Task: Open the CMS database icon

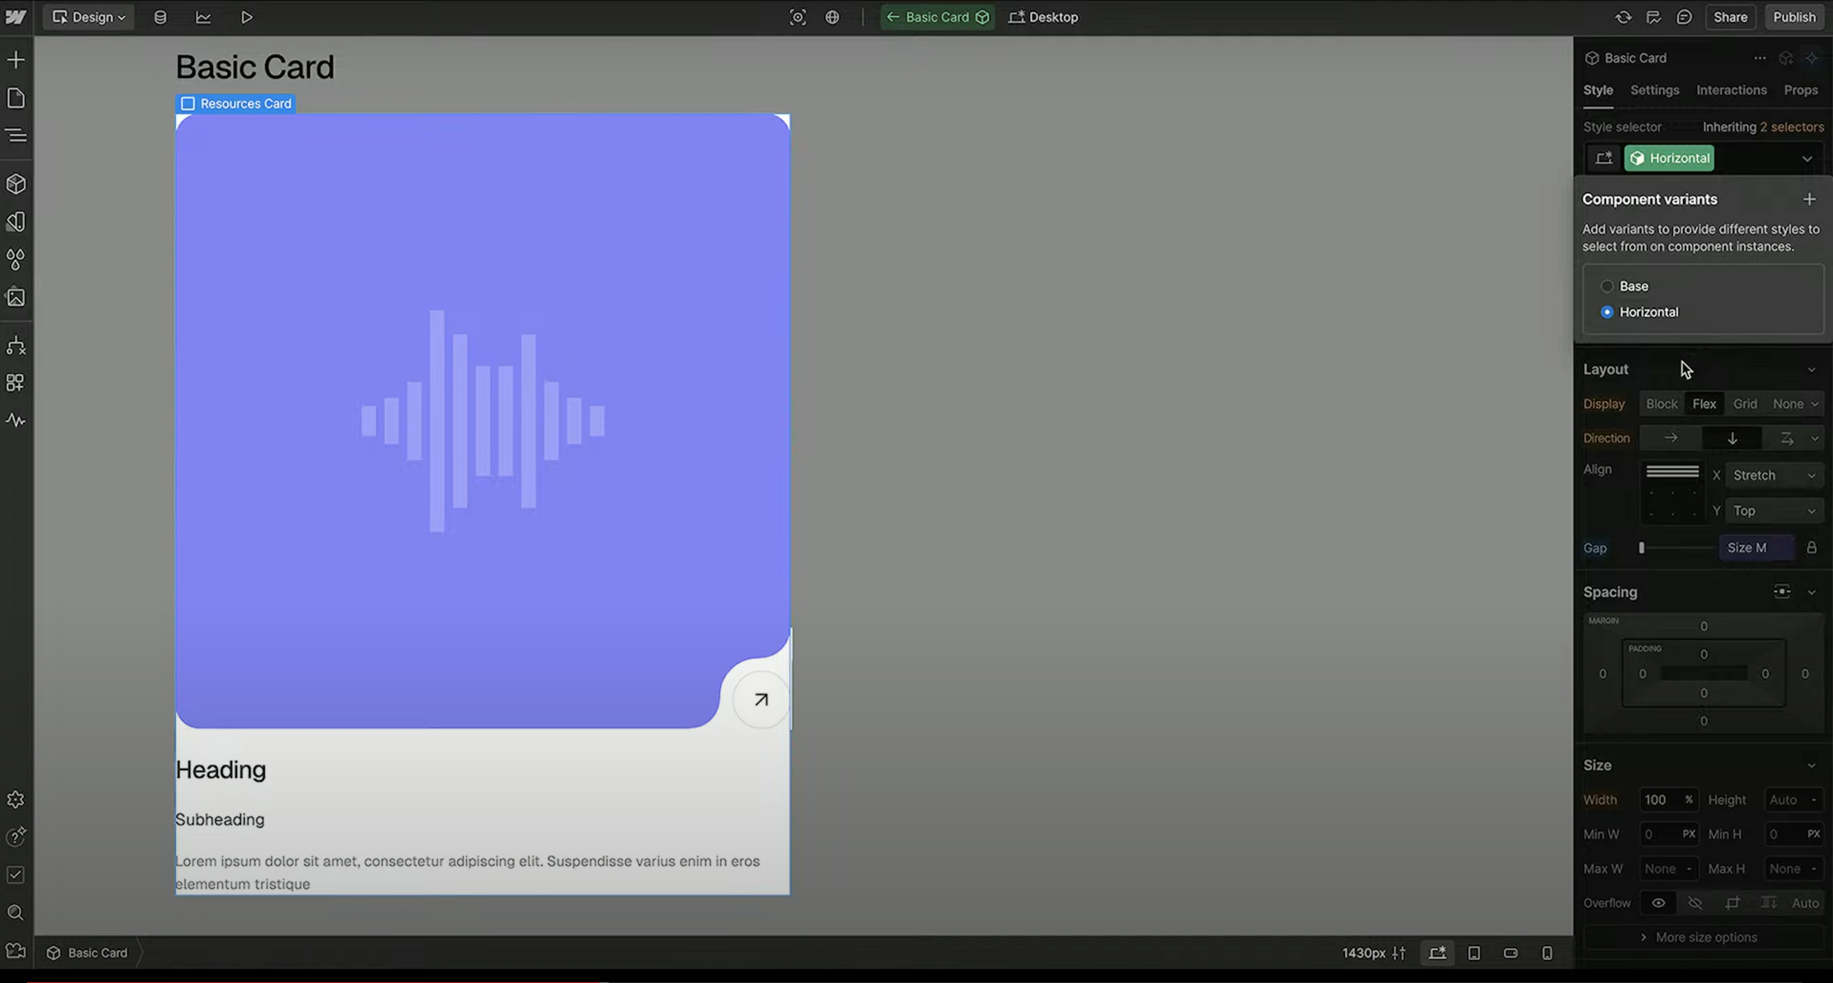Action: click(160, 17)
